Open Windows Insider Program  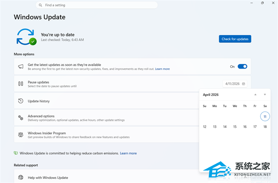107,135
